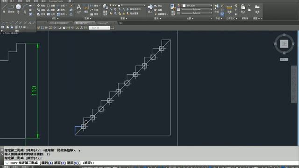299x168 pixels.
Task: Expand the Annotation panel
Action: coord(88,19)
